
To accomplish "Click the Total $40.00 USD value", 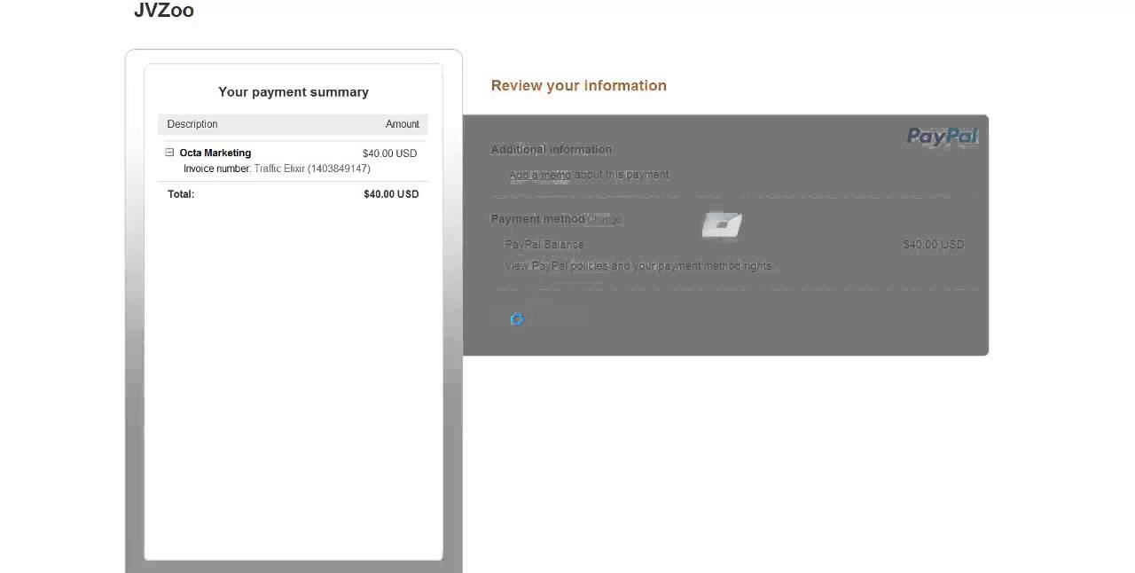I will pos(391,194).
